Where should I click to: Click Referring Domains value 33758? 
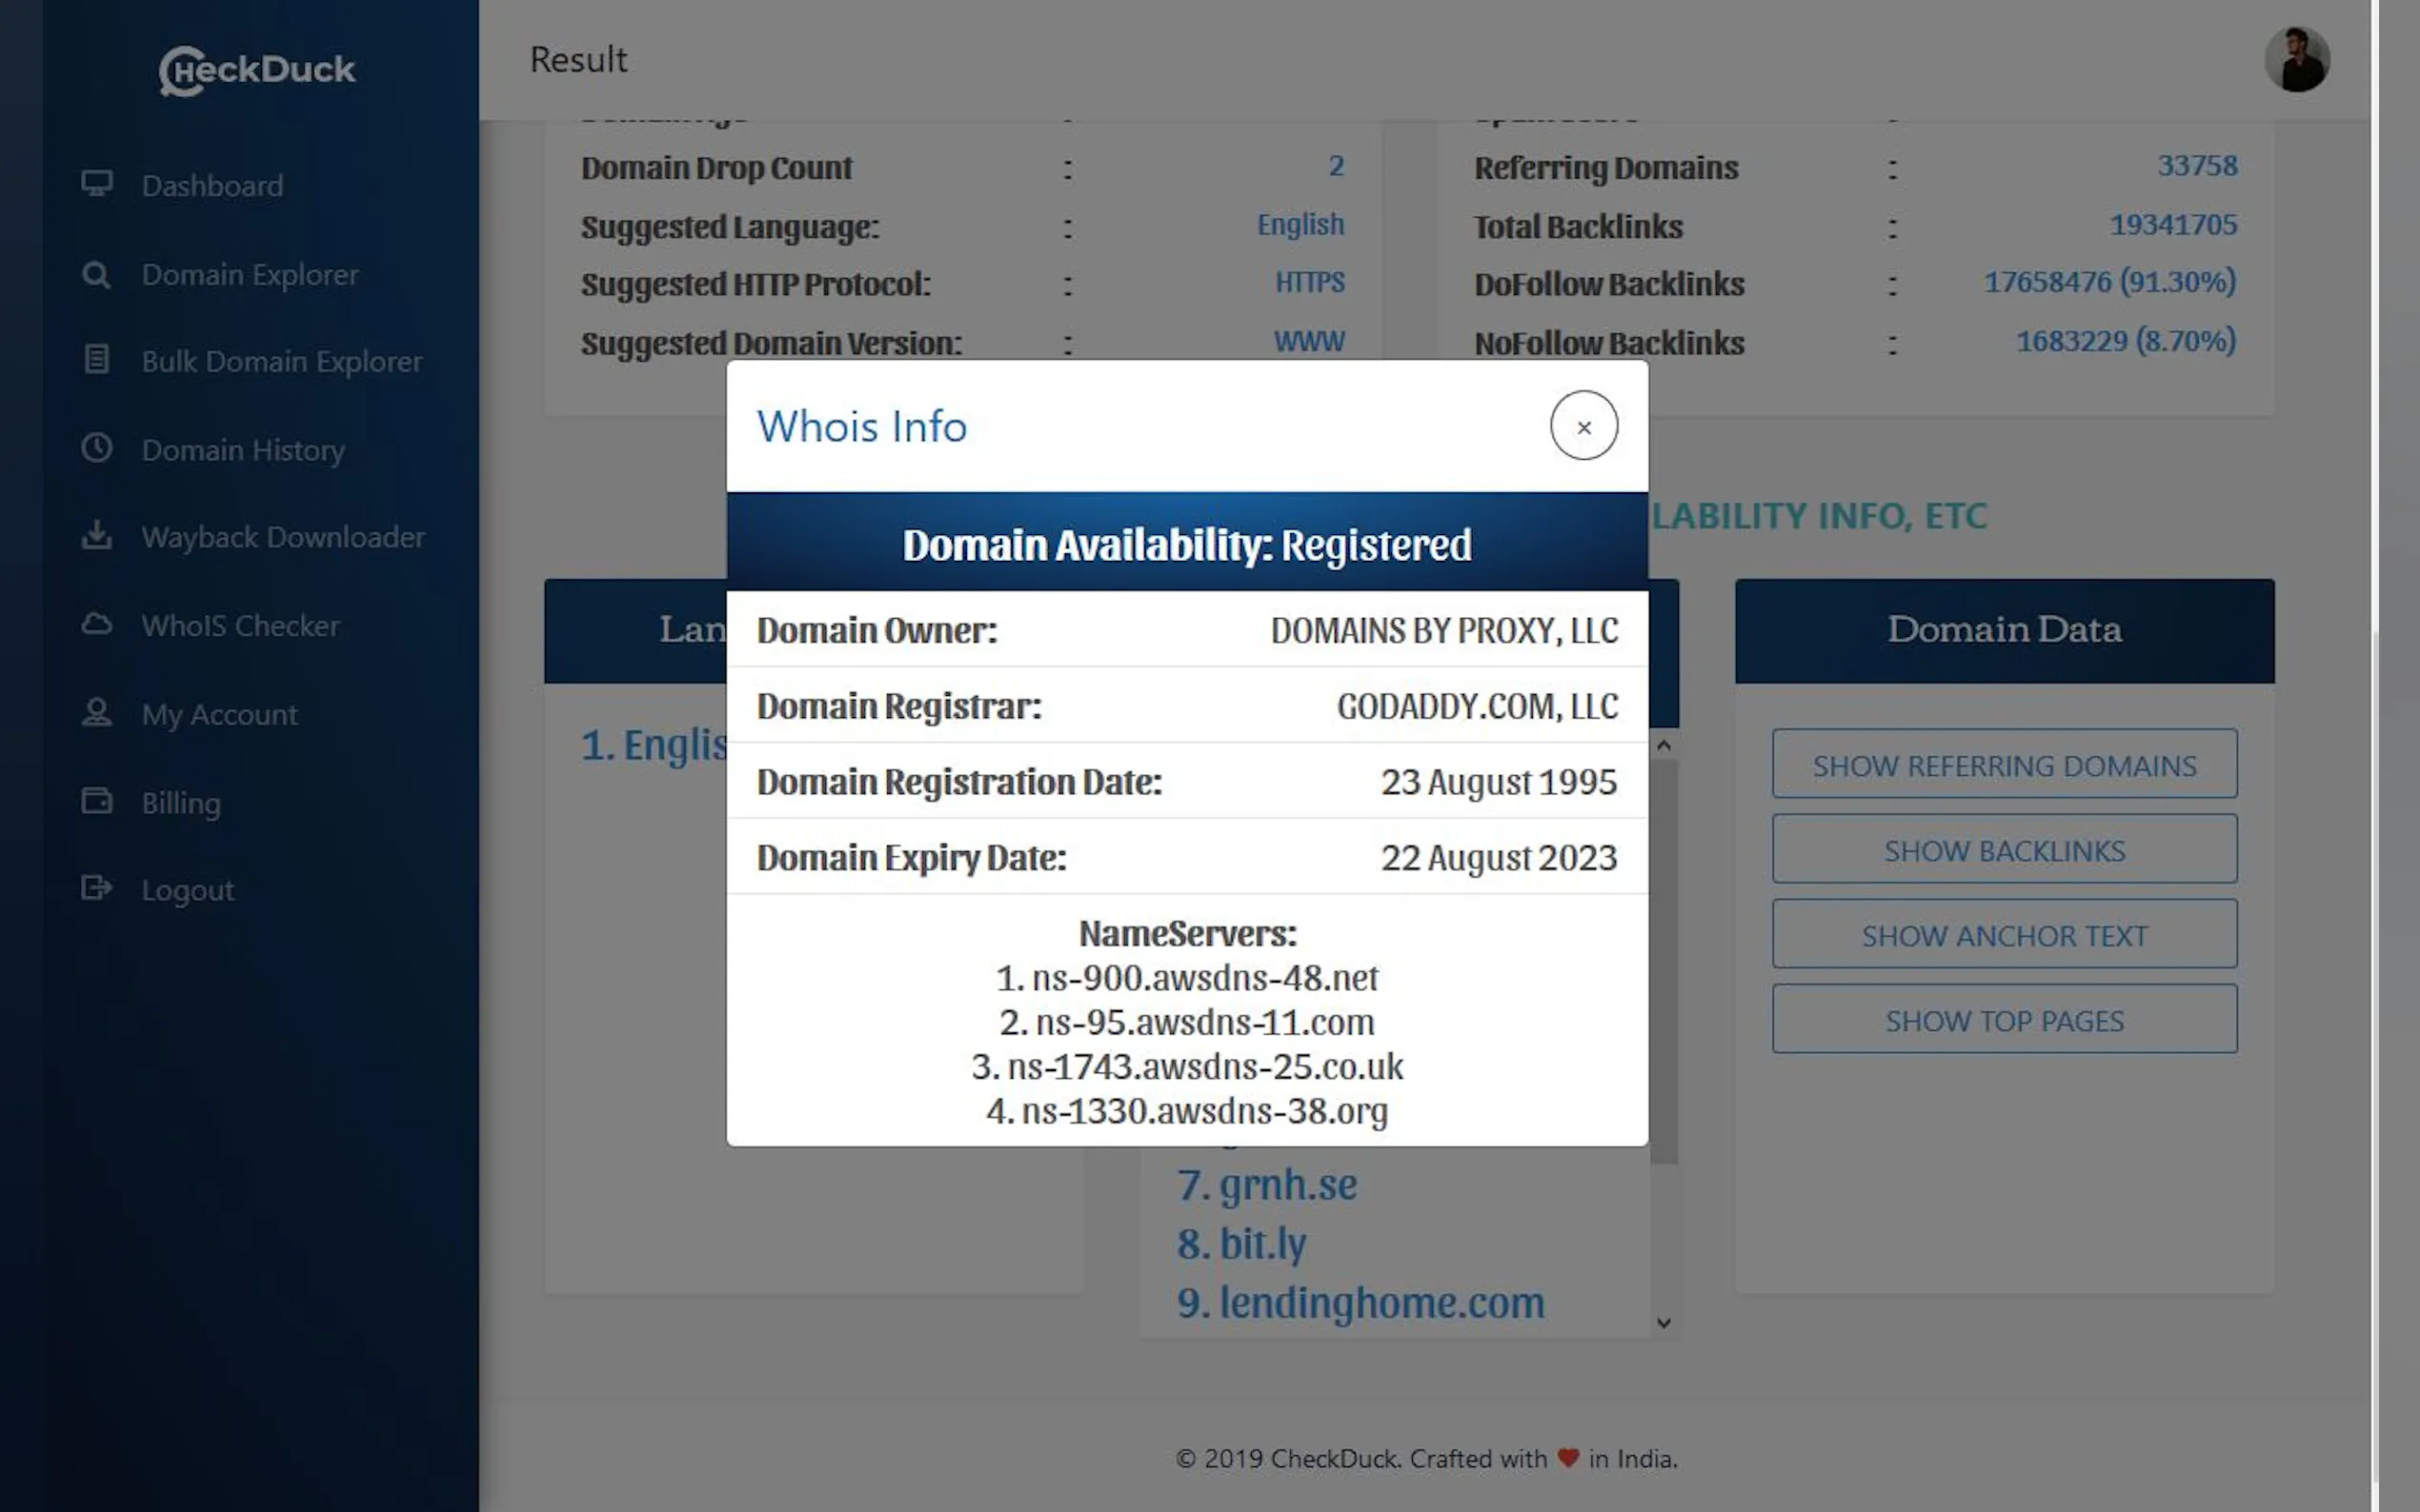tap(2197, 165)
